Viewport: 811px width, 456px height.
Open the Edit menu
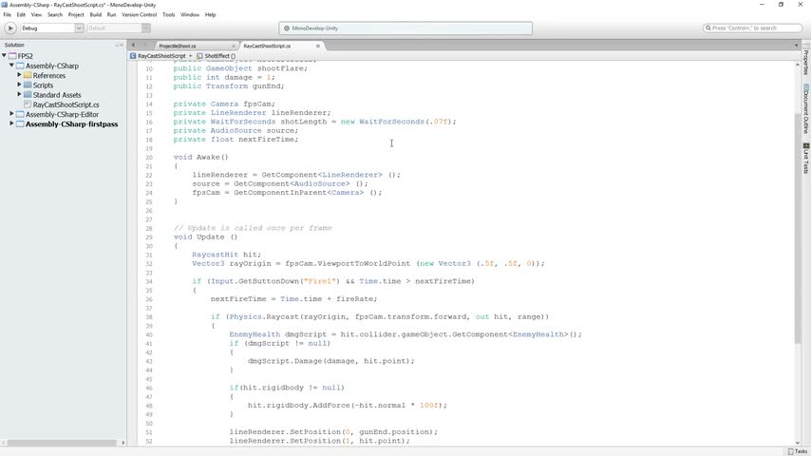click(x=21, y=14)
